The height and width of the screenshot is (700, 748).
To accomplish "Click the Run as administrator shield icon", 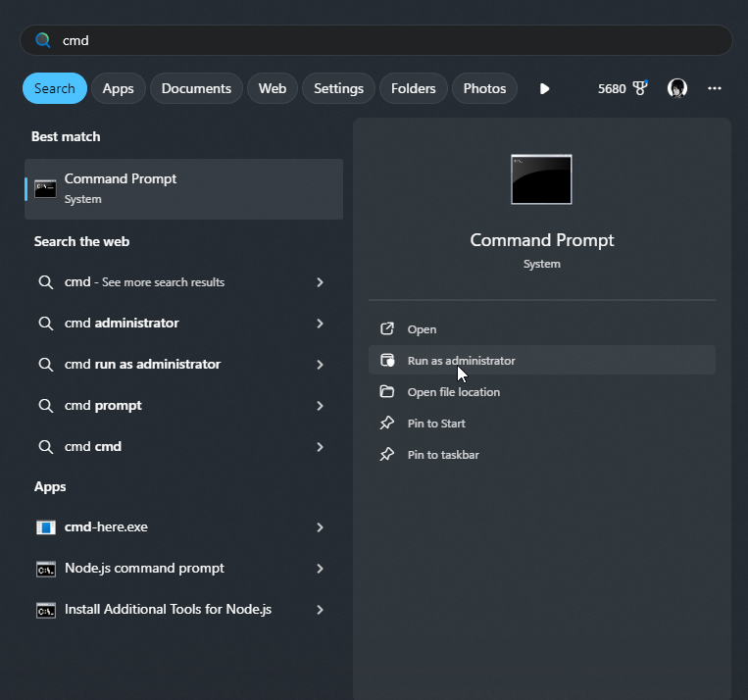I will pyautogui.click(x=387, y=360).
